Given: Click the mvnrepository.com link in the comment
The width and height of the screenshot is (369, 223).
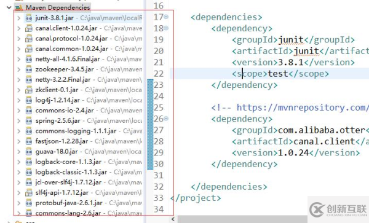Looking at the screenshot, I should [x=303, y=108].
